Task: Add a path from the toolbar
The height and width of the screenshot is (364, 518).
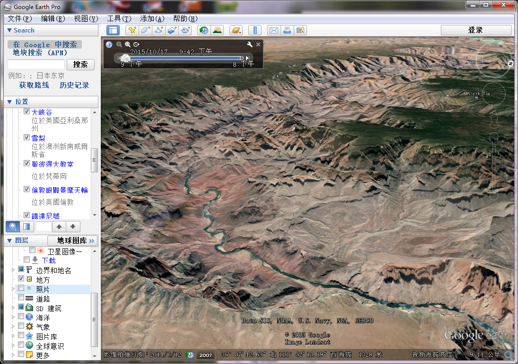Action: pyautogui.click(x=159, y=30)
